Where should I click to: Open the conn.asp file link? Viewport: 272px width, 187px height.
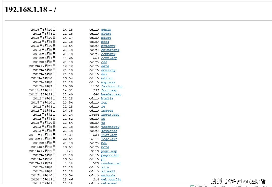click(x=109, y=58)
